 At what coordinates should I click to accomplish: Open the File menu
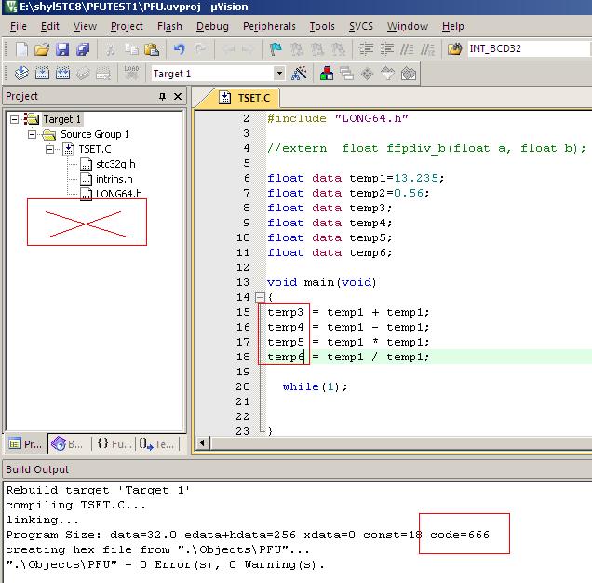pyautogui.click(x=18, y=26)
